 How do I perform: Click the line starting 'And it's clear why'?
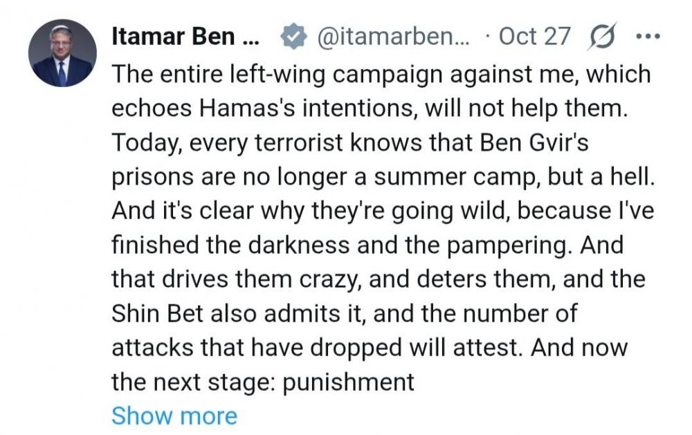pos(379,211)
